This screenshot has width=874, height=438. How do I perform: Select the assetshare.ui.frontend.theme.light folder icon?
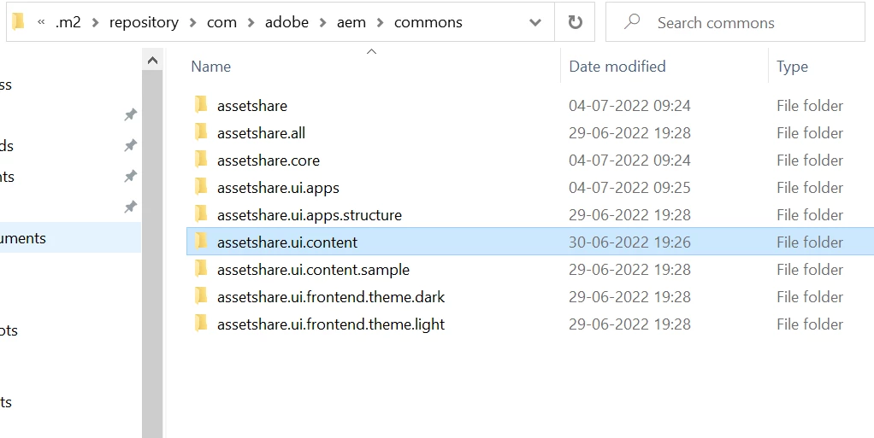[x=201, y=323]
